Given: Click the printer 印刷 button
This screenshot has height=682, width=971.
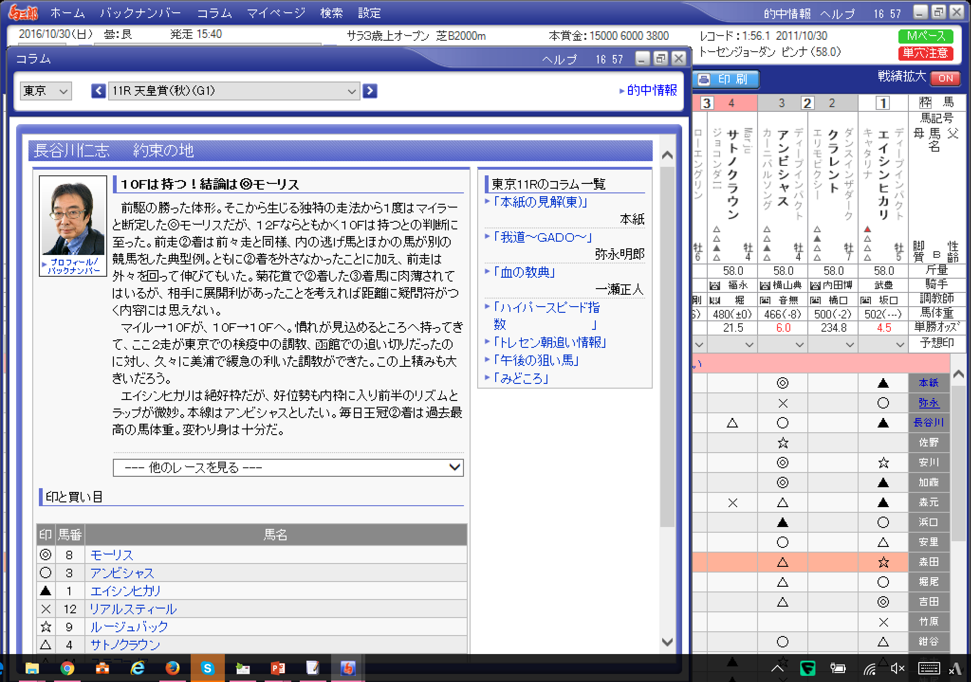Looking at the screenshot, I should coord(726,79).
